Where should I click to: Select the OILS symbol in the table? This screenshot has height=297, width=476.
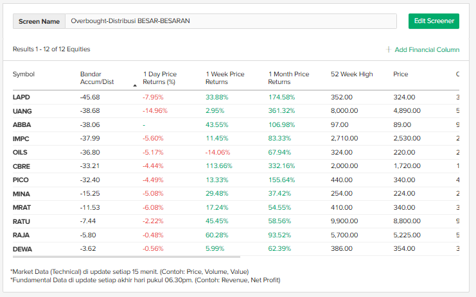coord(20,152)
